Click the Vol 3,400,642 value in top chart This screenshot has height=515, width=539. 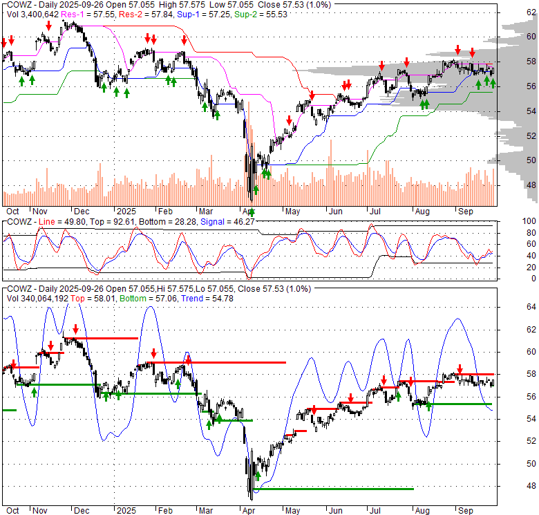[x=33, y=15]
